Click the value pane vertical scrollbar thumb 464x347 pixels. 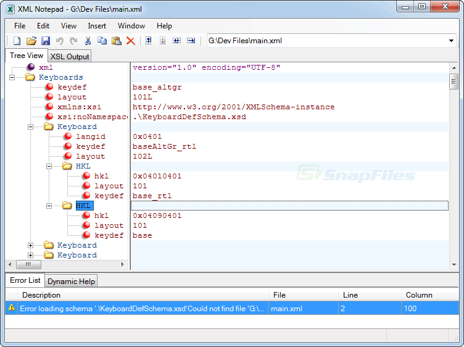[454, 82]
